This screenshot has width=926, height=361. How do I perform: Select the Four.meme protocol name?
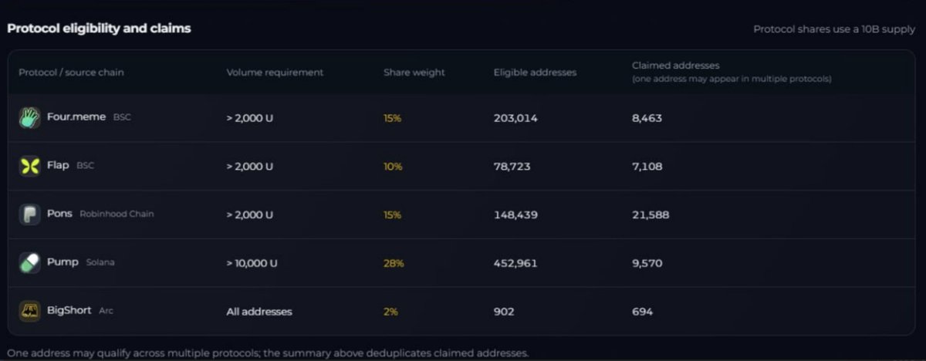coord(76,117)
